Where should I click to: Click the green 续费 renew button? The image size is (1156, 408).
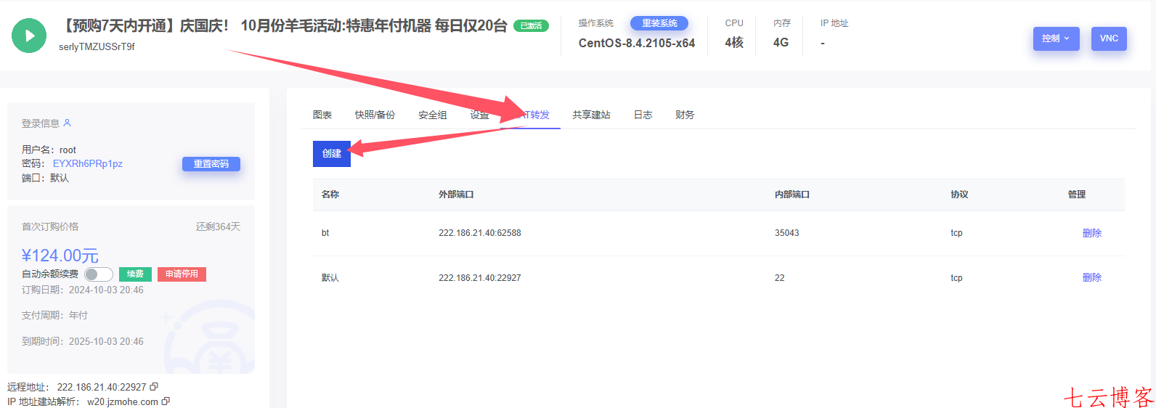click(x=135, y=274)
